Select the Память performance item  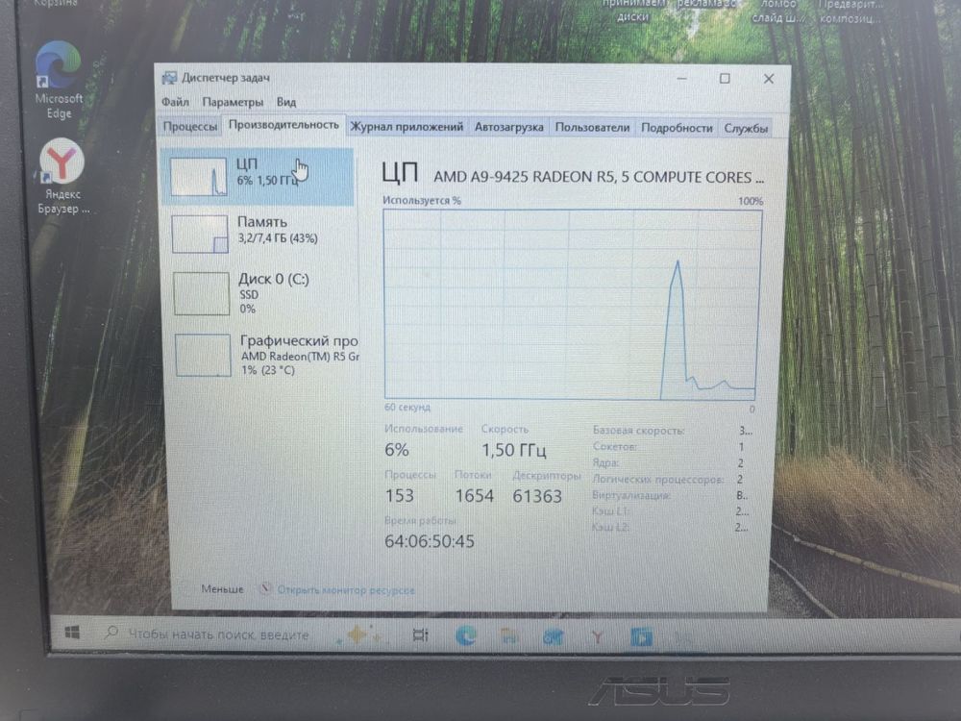(259, 233)
